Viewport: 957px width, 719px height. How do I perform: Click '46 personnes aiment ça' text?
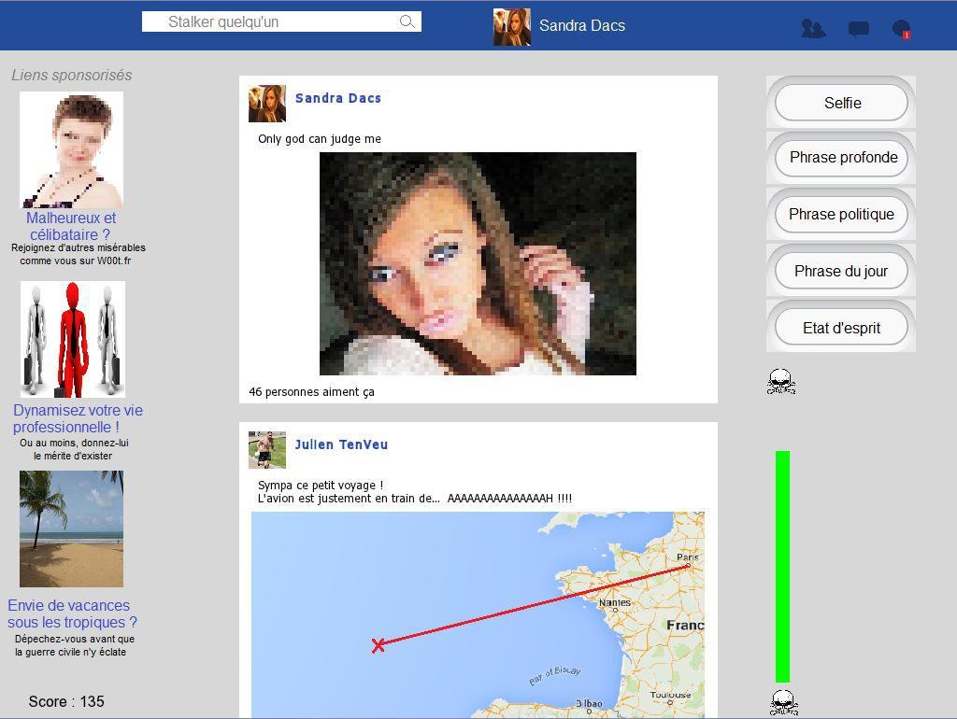pyautogui.click(x=311, y=392)
